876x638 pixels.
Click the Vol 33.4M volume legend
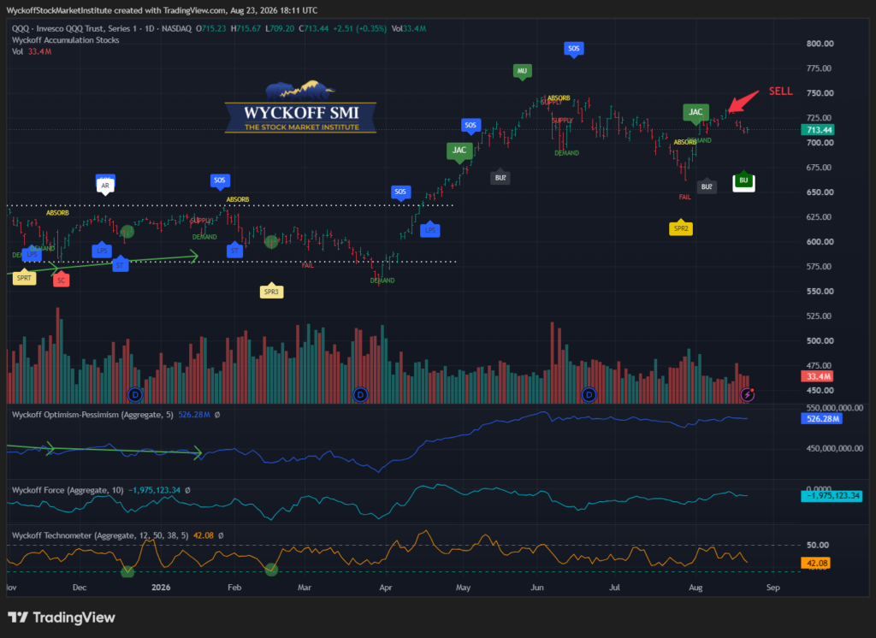(32, 52)
